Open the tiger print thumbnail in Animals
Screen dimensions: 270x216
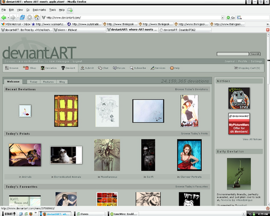25,154
